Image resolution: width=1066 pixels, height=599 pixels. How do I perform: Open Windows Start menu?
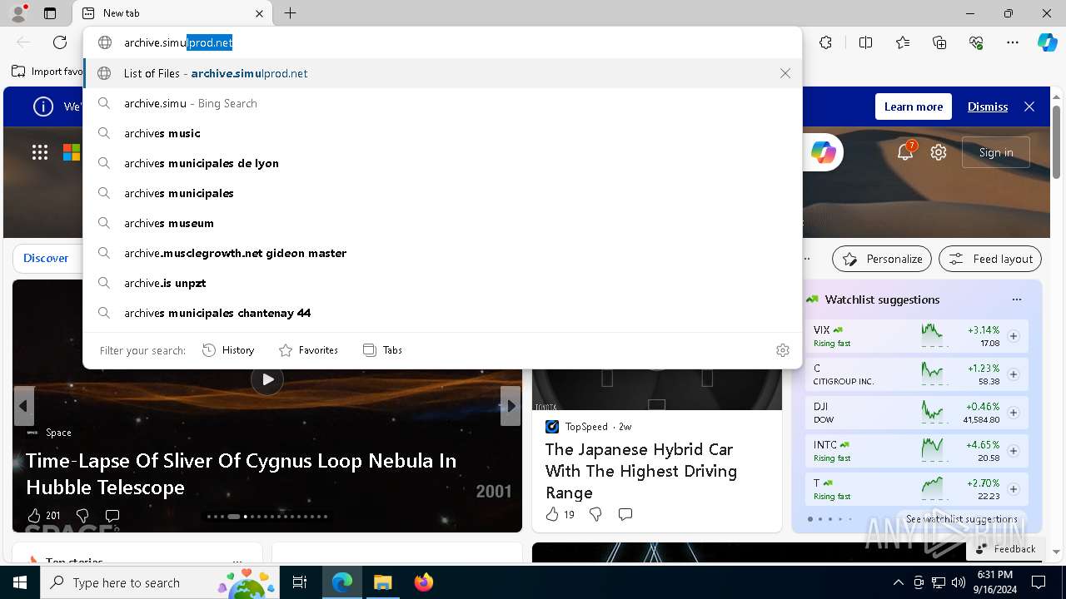point(20,582)
